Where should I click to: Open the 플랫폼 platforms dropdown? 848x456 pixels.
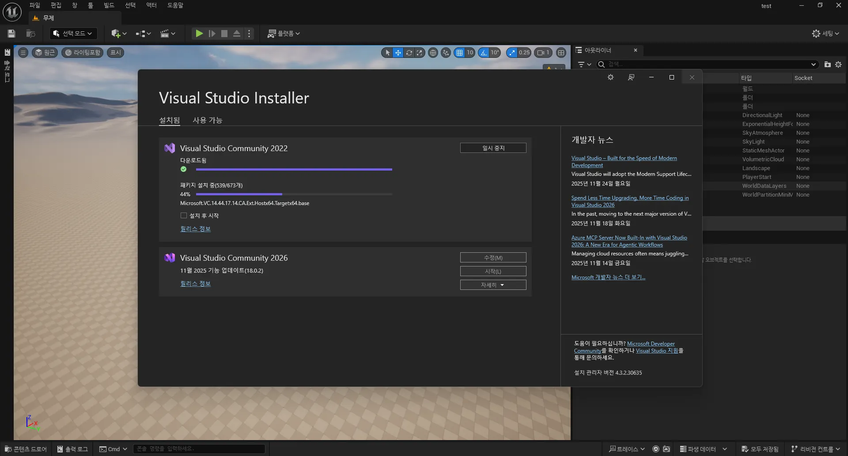[284, 34]
